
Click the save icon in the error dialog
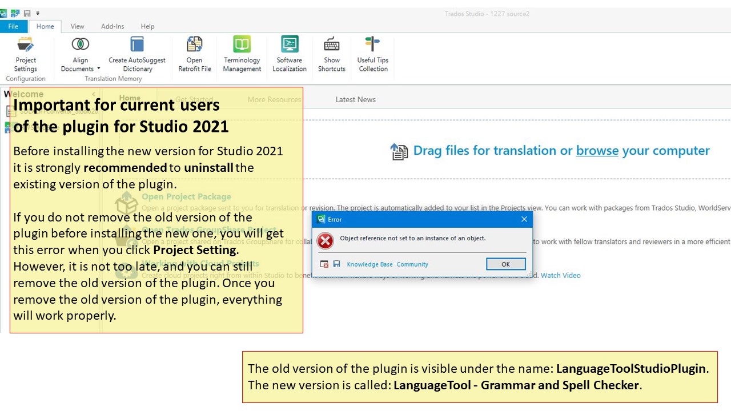tap(336, 264)
